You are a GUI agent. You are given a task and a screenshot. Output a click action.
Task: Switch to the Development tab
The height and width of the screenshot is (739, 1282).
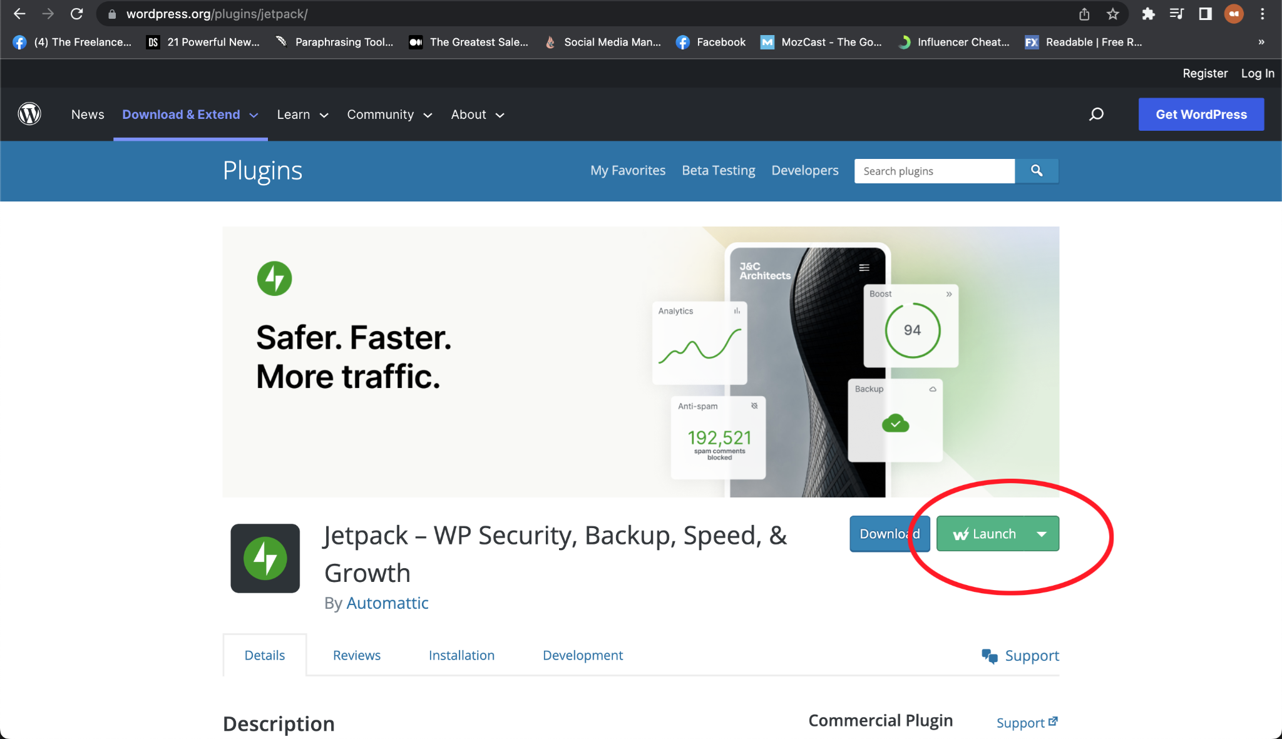tap(583, 655)
